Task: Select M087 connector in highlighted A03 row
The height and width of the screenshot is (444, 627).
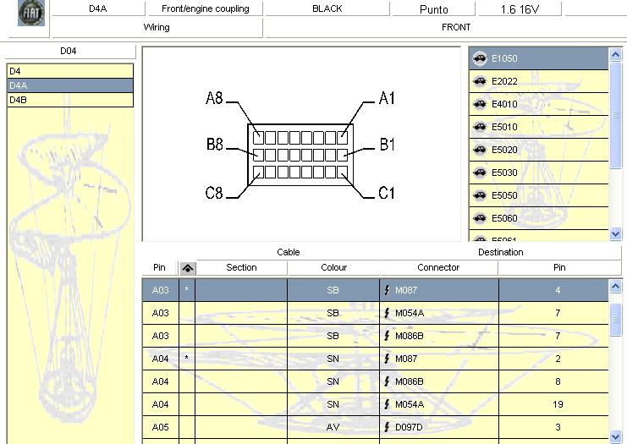Action: 439,290
